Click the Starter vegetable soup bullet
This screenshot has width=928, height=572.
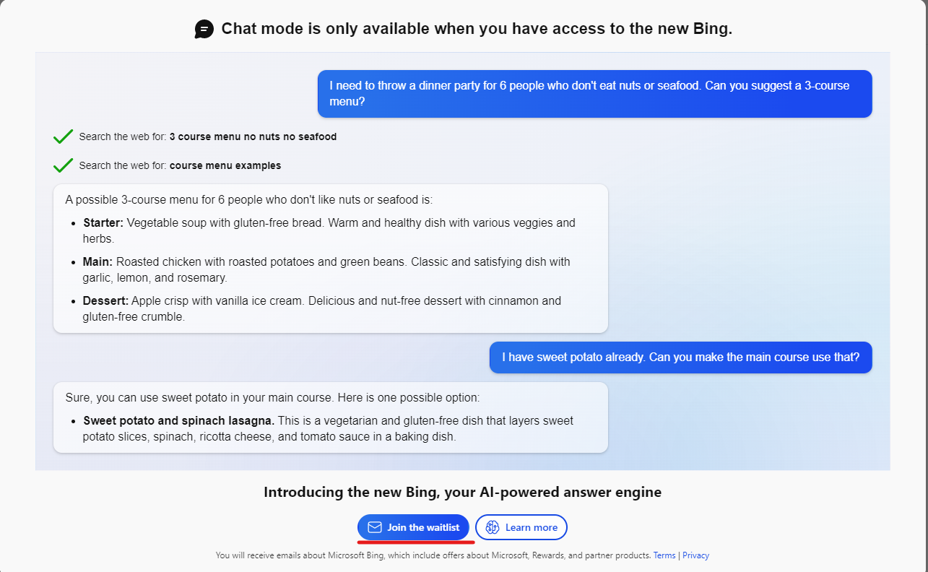tap(329, 230)
